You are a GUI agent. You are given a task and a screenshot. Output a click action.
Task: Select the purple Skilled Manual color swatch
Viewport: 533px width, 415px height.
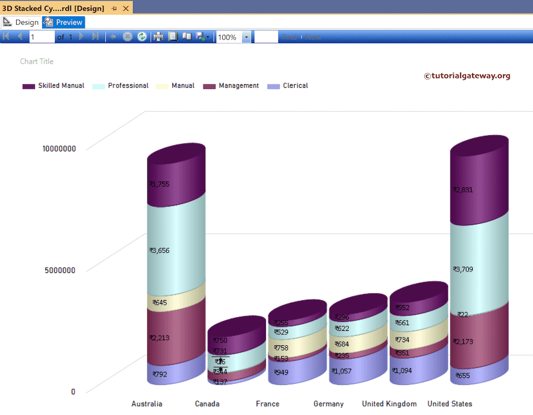[28, 85]
